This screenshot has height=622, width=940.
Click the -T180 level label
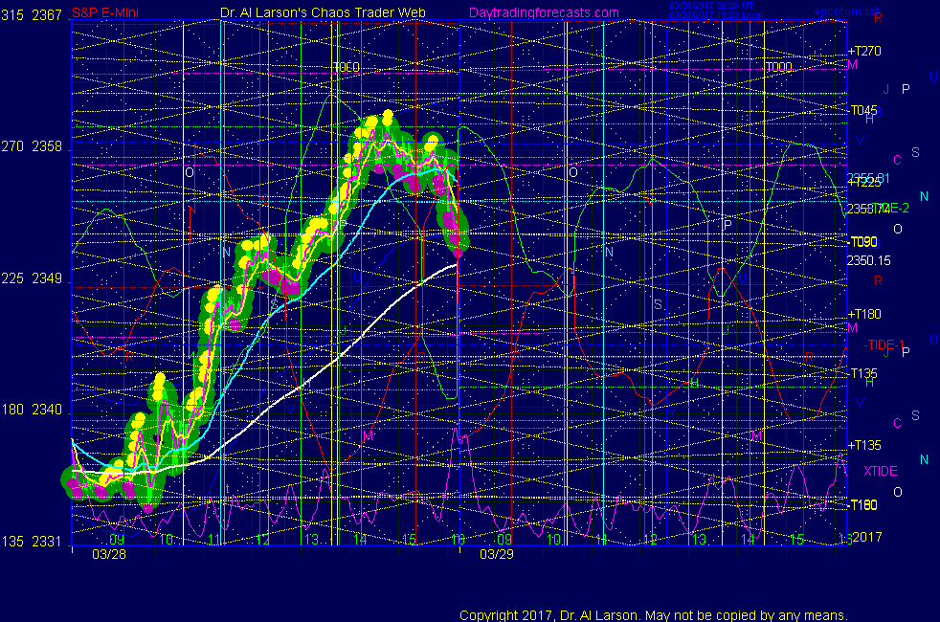(863, 505)
